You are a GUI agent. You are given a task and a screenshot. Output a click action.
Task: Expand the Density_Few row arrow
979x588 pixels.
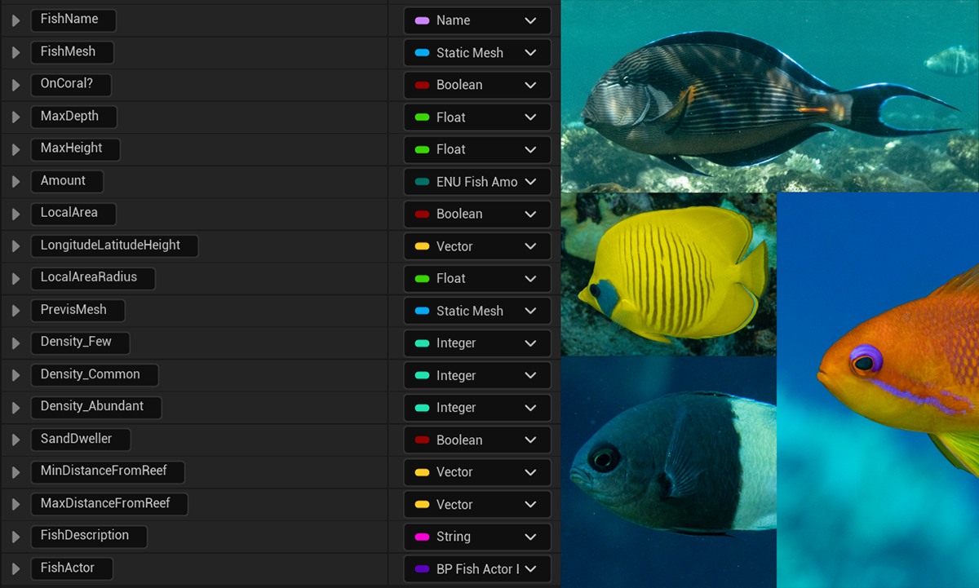[x=16, y=343]
